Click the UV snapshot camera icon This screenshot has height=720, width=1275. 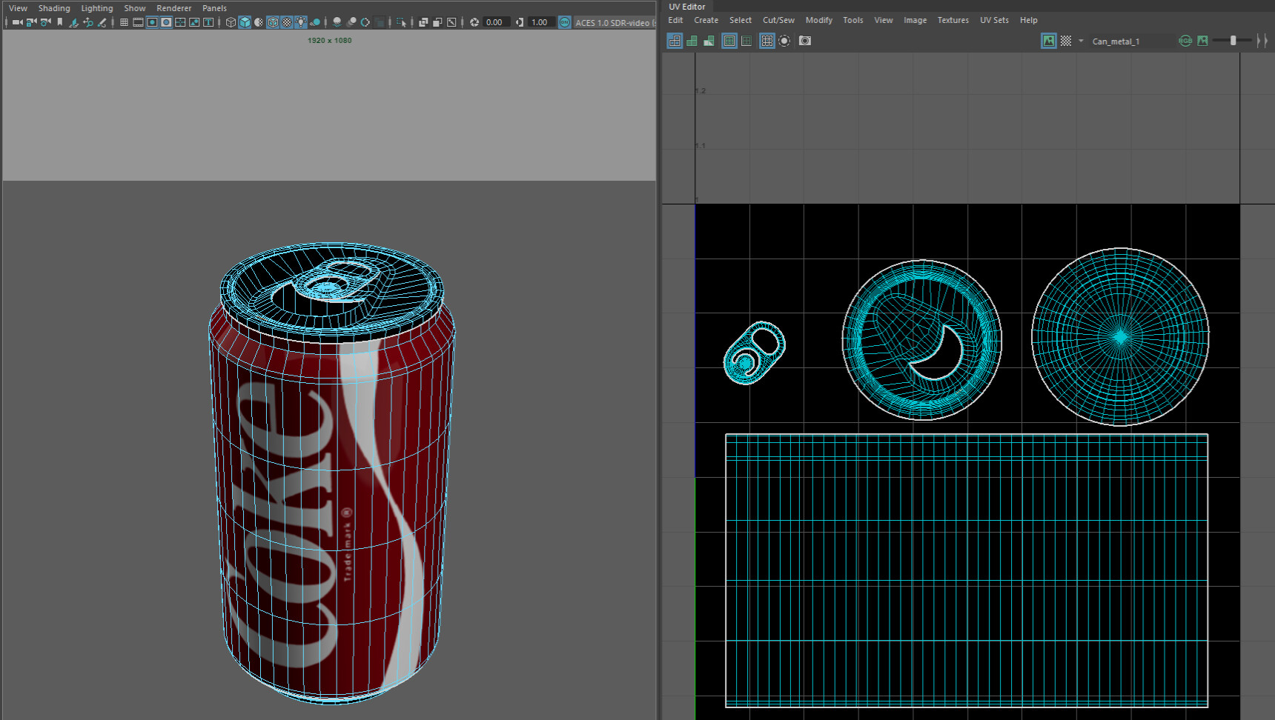tap(805, 41)
